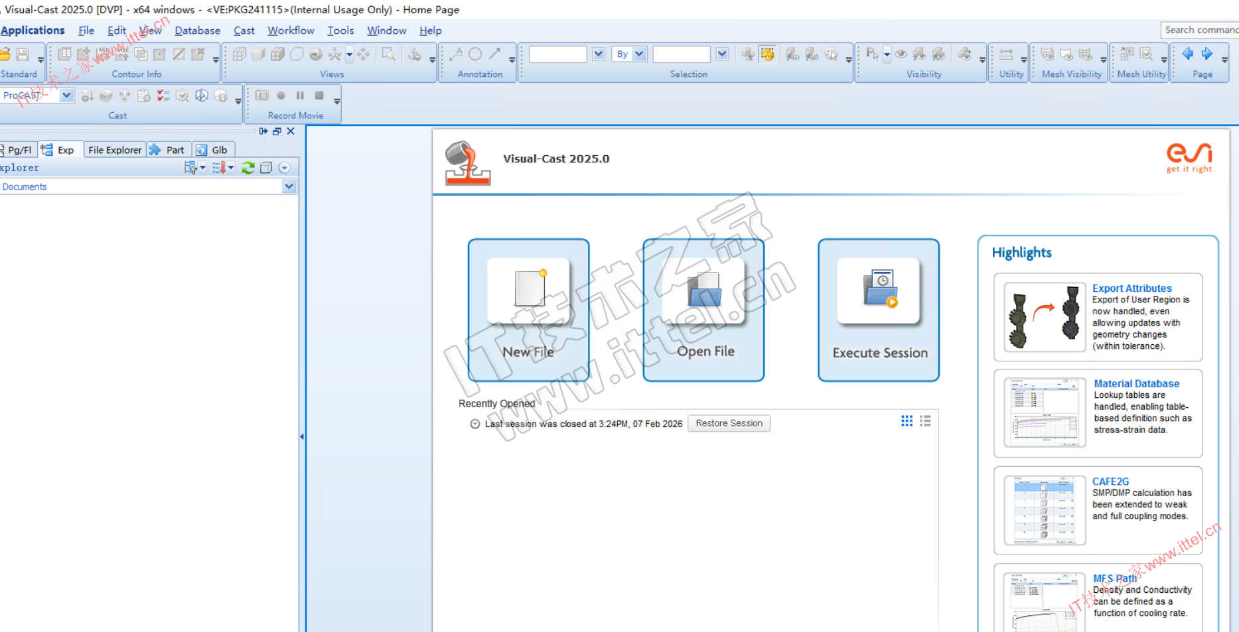Open the ProCAST solver dropdown
The image size is (1239, 632).
click(66, 95)
